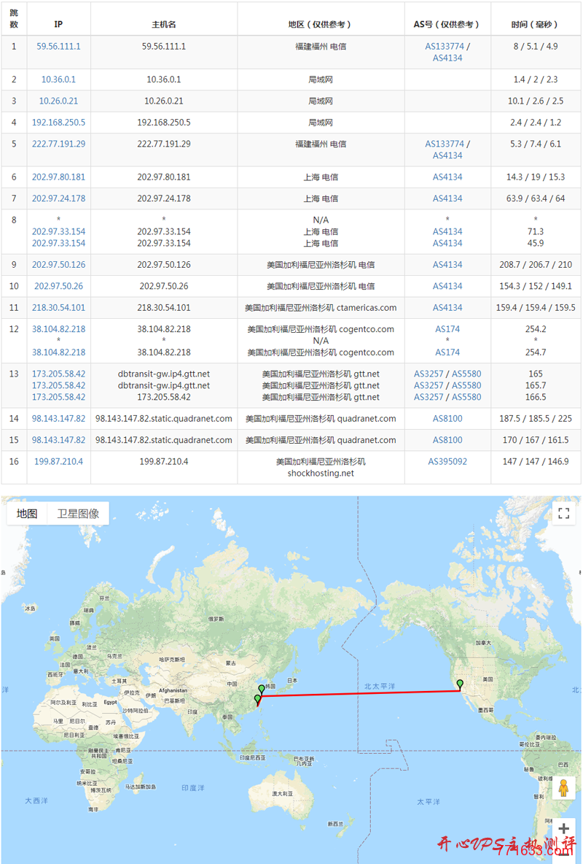Open the AS4134 link in hop 9
The image size is (583, 864).
tap(447, 264)
